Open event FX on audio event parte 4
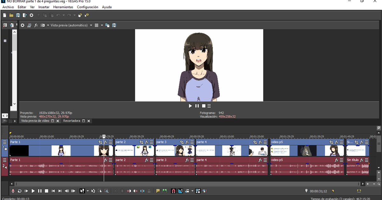Viewport: 382px width, 200px height. [x=260, y=160]
